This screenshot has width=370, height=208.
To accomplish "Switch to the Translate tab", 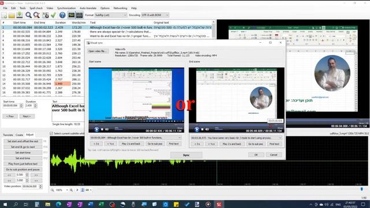I will [8, 135].
